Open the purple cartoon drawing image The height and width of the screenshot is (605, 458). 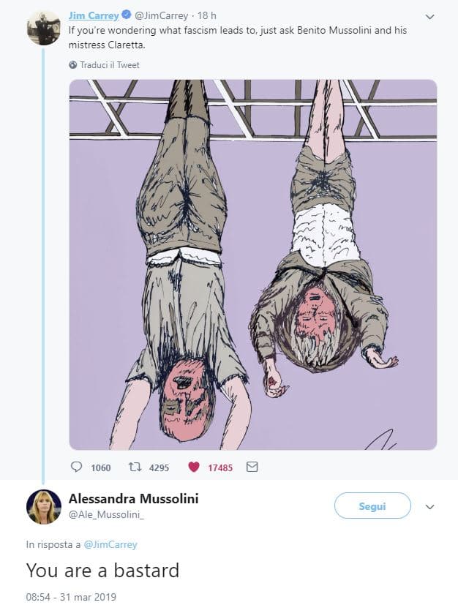(x=252, y=264)
